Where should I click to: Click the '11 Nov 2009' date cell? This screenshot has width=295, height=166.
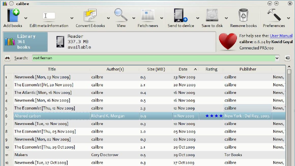[185, 116]
